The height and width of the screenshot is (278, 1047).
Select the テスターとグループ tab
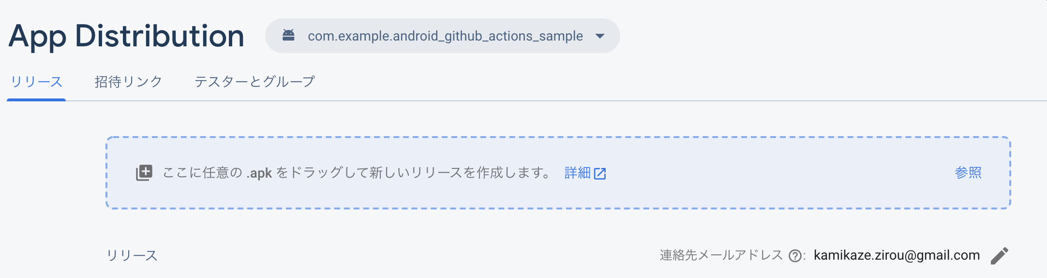pyautogui.click(x=254, y=82)
